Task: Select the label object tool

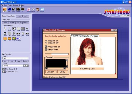Action: (9, 29)
